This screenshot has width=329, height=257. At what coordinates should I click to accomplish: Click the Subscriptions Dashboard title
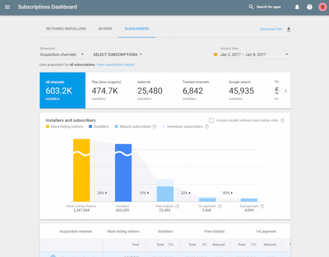(x=48, y=7)
